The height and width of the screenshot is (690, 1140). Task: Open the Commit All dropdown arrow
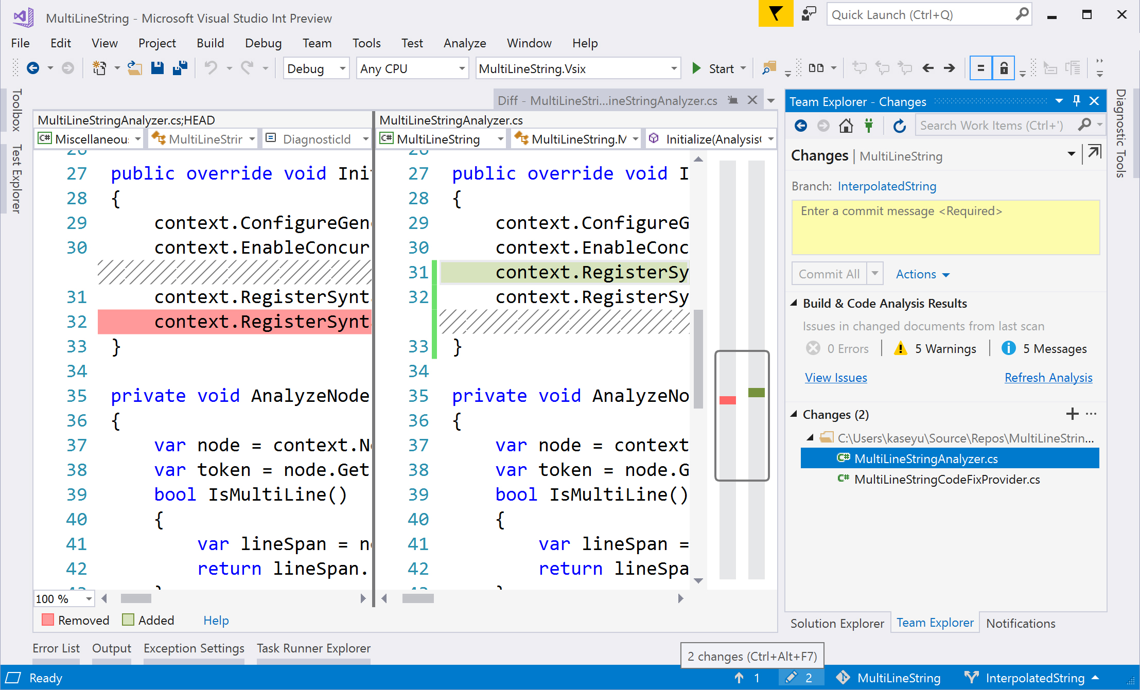pyautogui.click(x=874, y=273)
